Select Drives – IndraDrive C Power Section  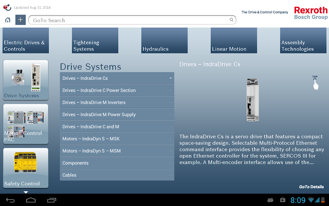pyautogui.click(x=117, y=90)
